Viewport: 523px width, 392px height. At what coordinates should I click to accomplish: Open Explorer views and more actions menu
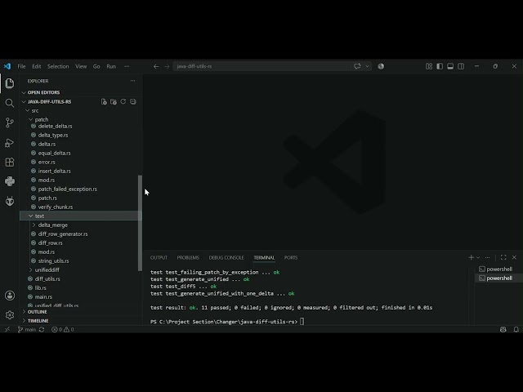click(x=132, y=81)
